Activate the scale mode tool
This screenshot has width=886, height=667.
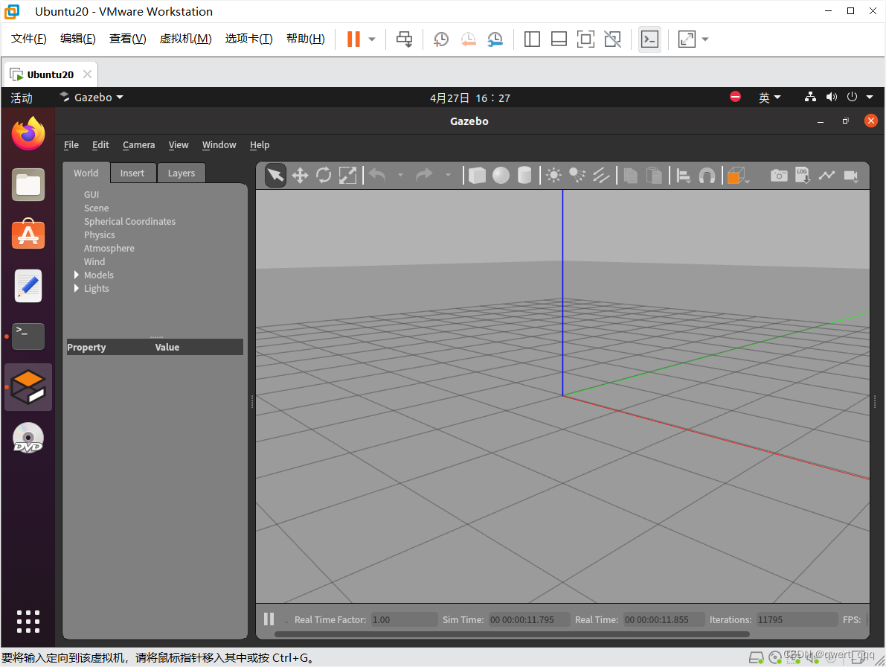pos(347,175)
